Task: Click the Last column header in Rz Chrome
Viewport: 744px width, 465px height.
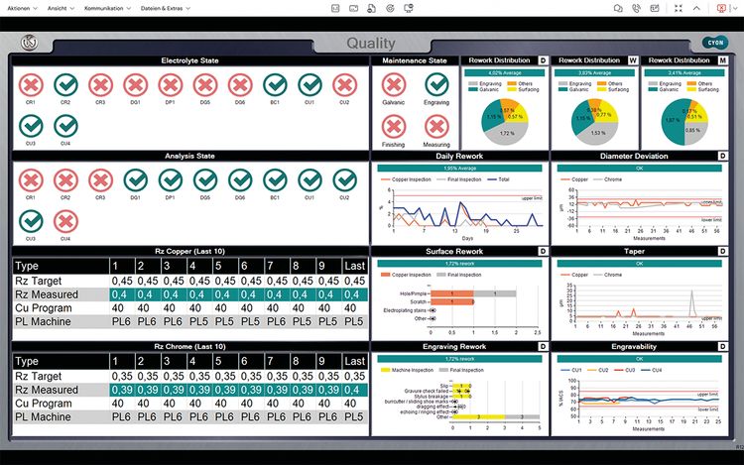Action: click(x=354, y=361)
